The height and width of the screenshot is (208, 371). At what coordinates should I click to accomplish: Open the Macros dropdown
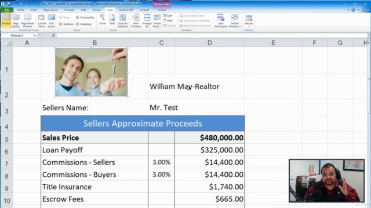(249, 21)
